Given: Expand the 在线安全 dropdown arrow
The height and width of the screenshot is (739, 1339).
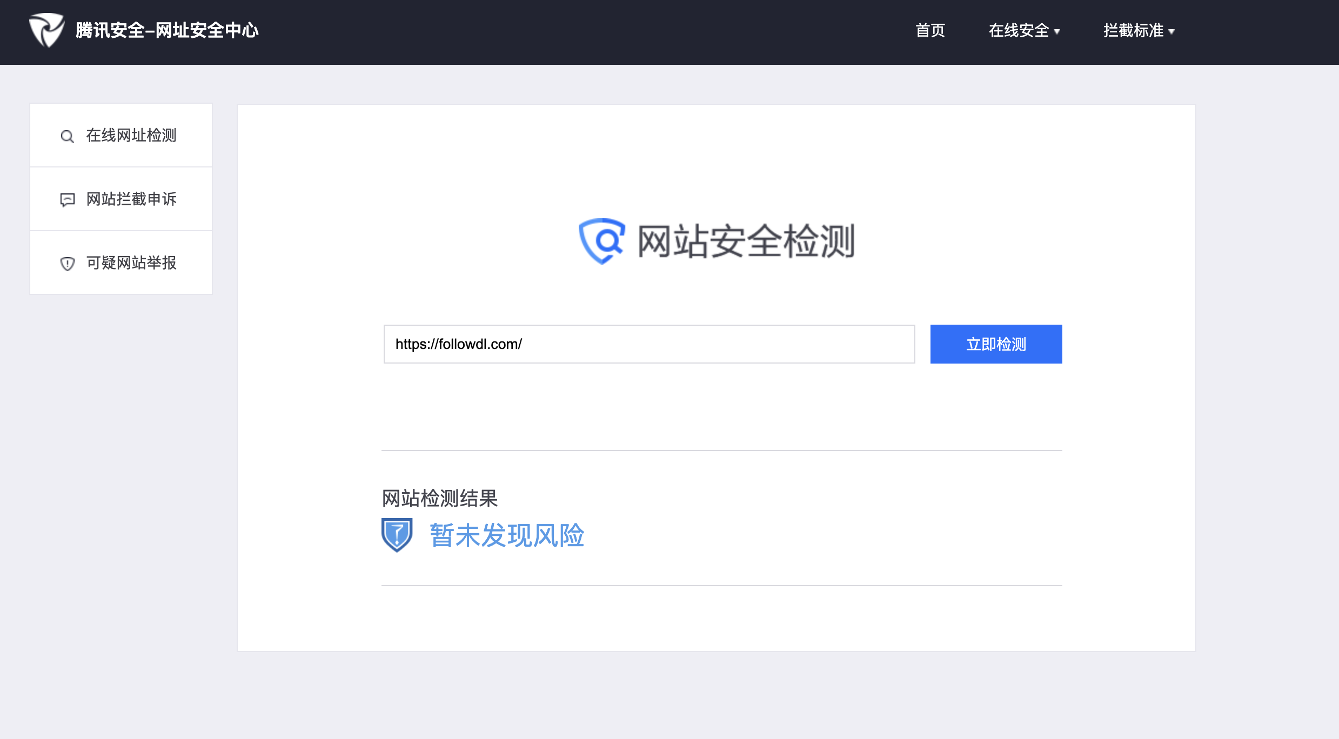Looking at the screenshot, I should tap(1057, 32).
